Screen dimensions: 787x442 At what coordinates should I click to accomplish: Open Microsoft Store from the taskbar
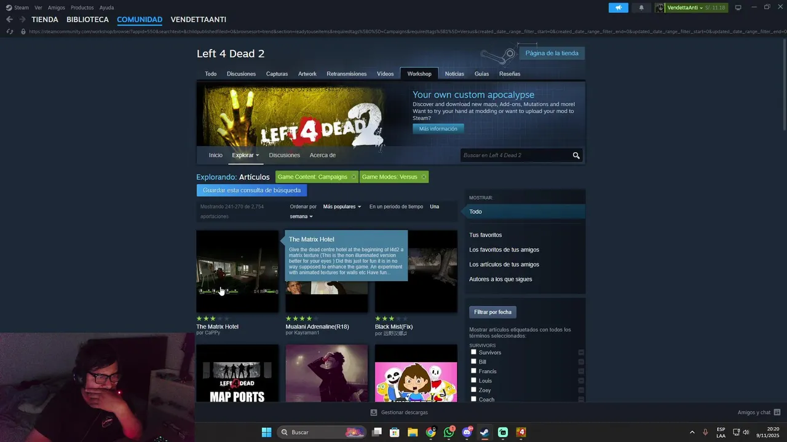click(395, 432)
